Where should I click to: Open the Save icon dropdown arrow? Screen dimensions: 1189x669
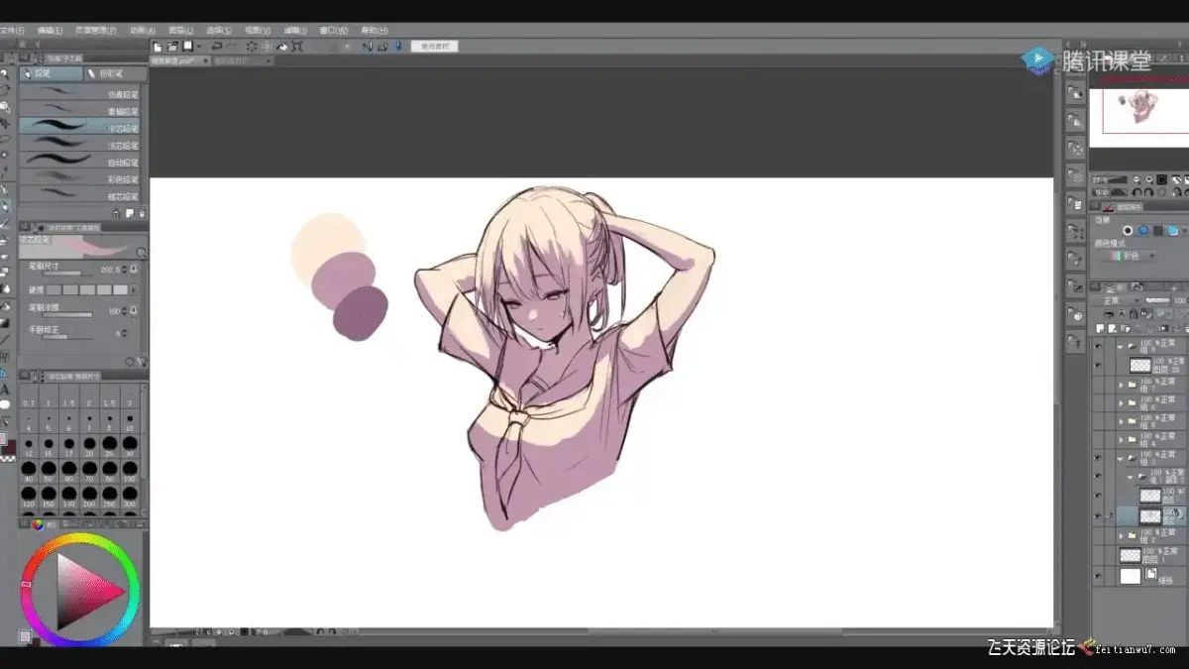pos(199,47)
